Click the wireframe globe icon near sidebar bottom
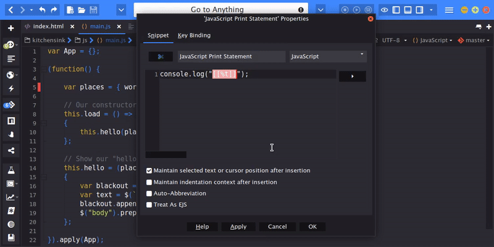The image size is (494, 247). click(11, 224)
